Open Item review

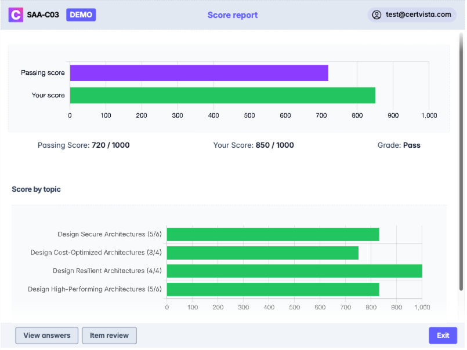[109, 336]
